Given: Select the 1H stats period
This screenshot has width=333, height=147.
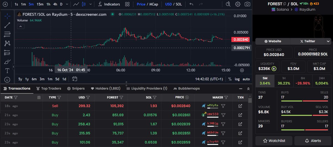Looking at the screenshot, I should [x=284, y=81].
